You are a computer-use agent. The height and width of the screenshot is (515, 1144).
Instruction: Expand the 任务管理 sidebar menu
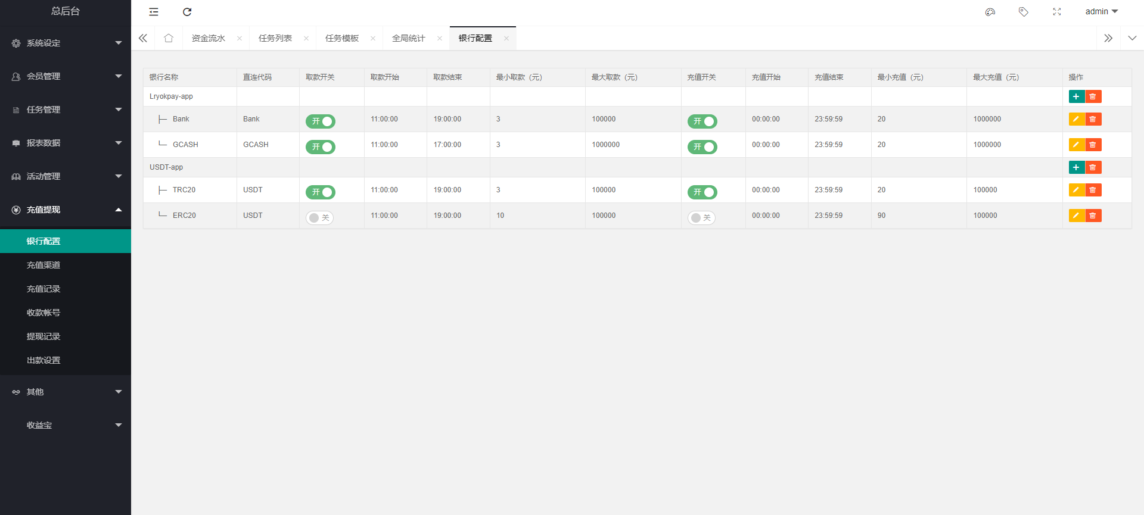[x=66, y=110]
